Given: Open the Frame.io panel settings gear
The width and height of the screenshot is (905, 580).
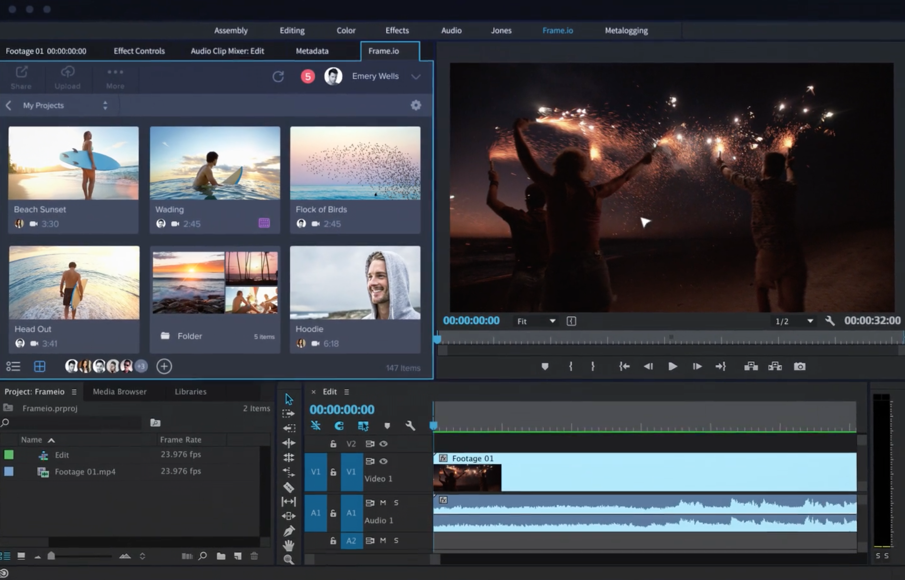Looking at the screenshot, I should click(x=416, y=105).
